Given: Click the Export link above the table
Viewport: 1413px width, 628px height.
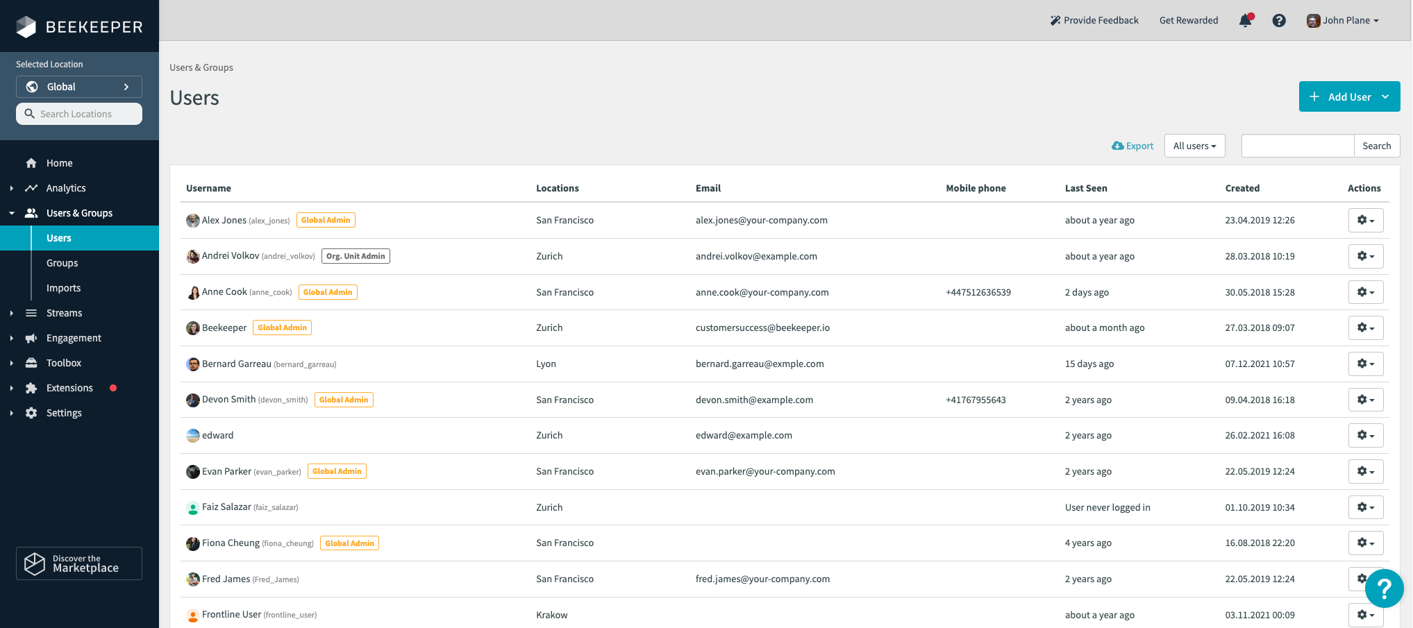Looking at the screenshot, I should click(1132, 146).
